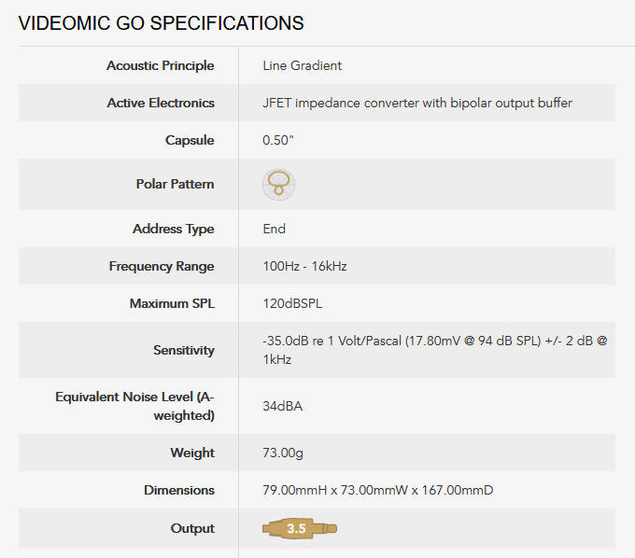Click the 3.5mm output jack icon
Screen dimensions: 635x558
click(x=299, y=529)
